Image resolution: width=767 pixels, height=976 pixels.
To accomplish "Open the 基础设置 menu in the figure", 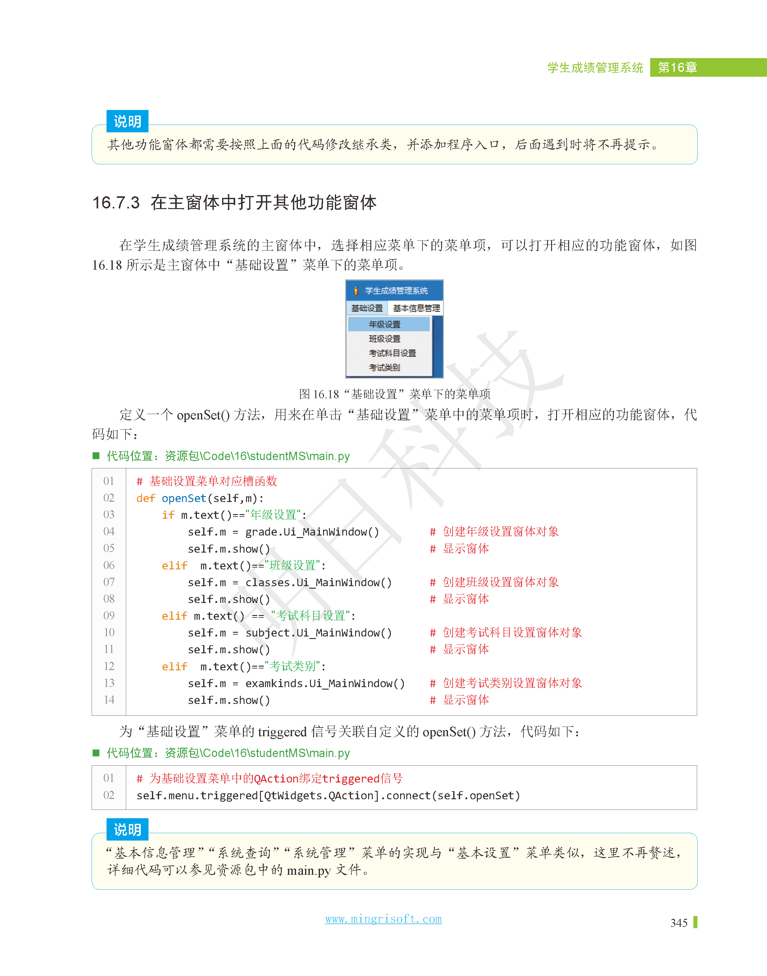I will [x=367, y=308].
